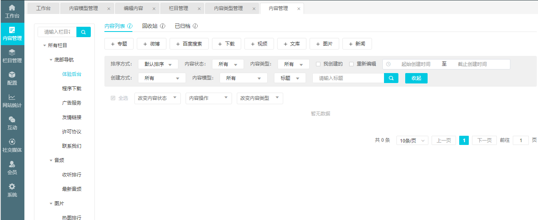The width and height of the screenshot is (538, 220).
Task: Click the info icon next to 已归档
Action: click(x=195, y=26)
